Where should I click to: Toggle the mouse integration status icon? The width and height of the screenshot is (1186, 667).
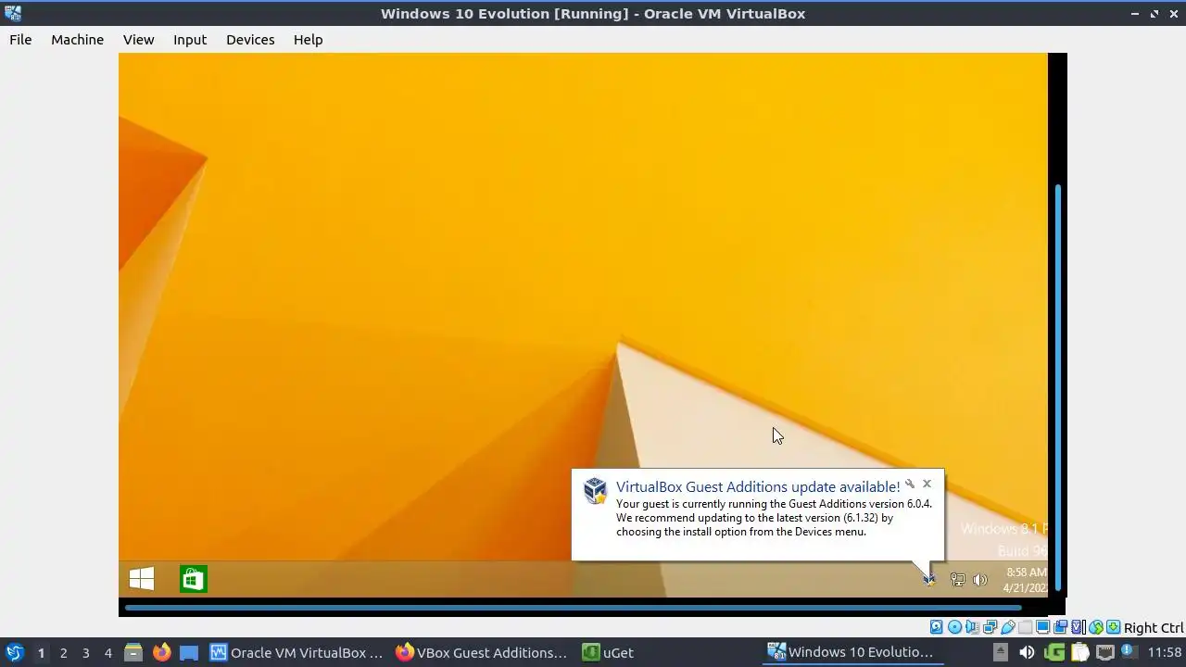(1096, 627)
